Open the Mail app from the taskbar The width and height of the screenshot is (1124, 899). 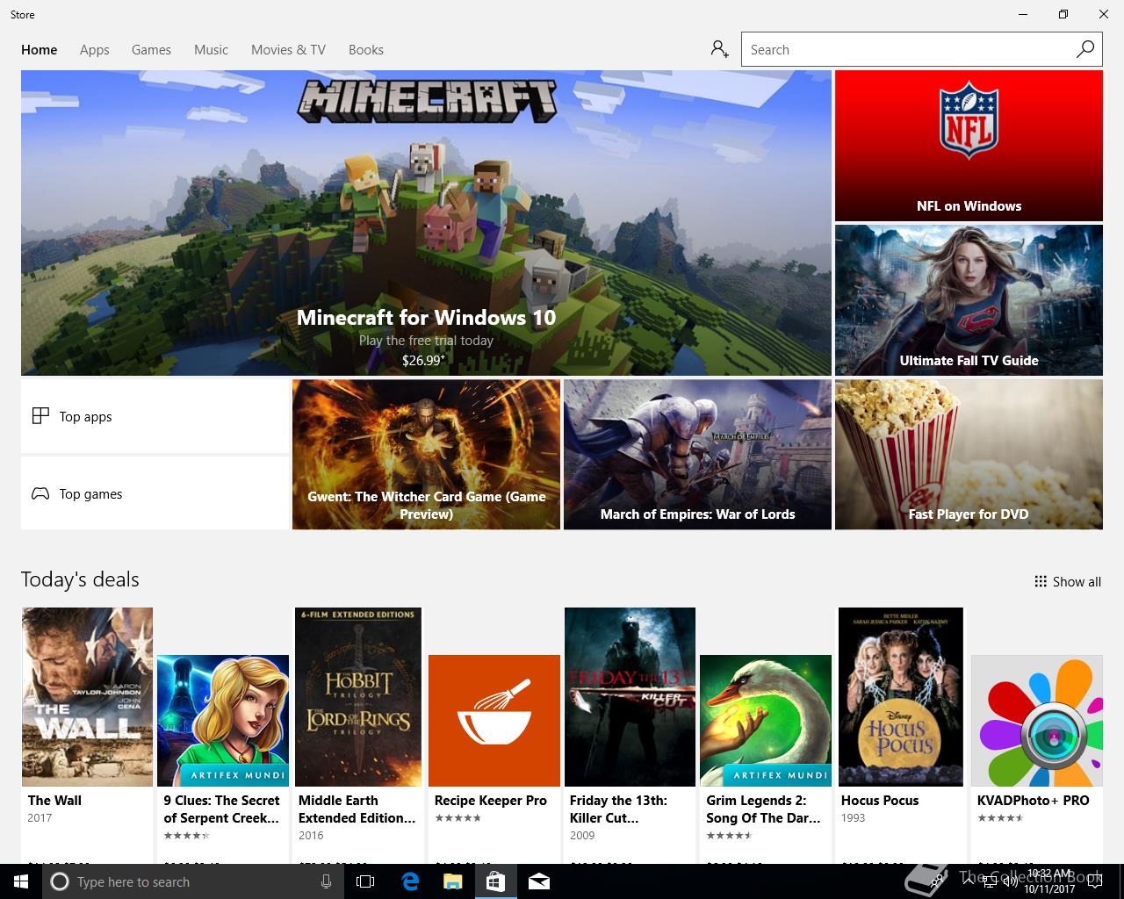(x=539, y=881)
